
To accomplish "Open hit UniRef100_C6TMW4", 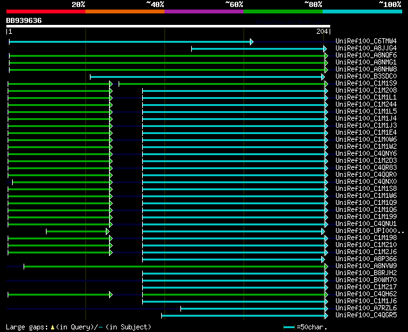I will (366, 41).
